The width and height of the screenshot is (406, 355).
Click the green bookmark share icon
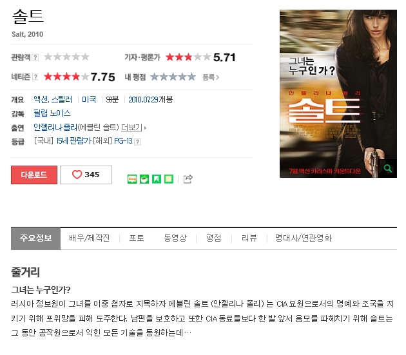157,179
